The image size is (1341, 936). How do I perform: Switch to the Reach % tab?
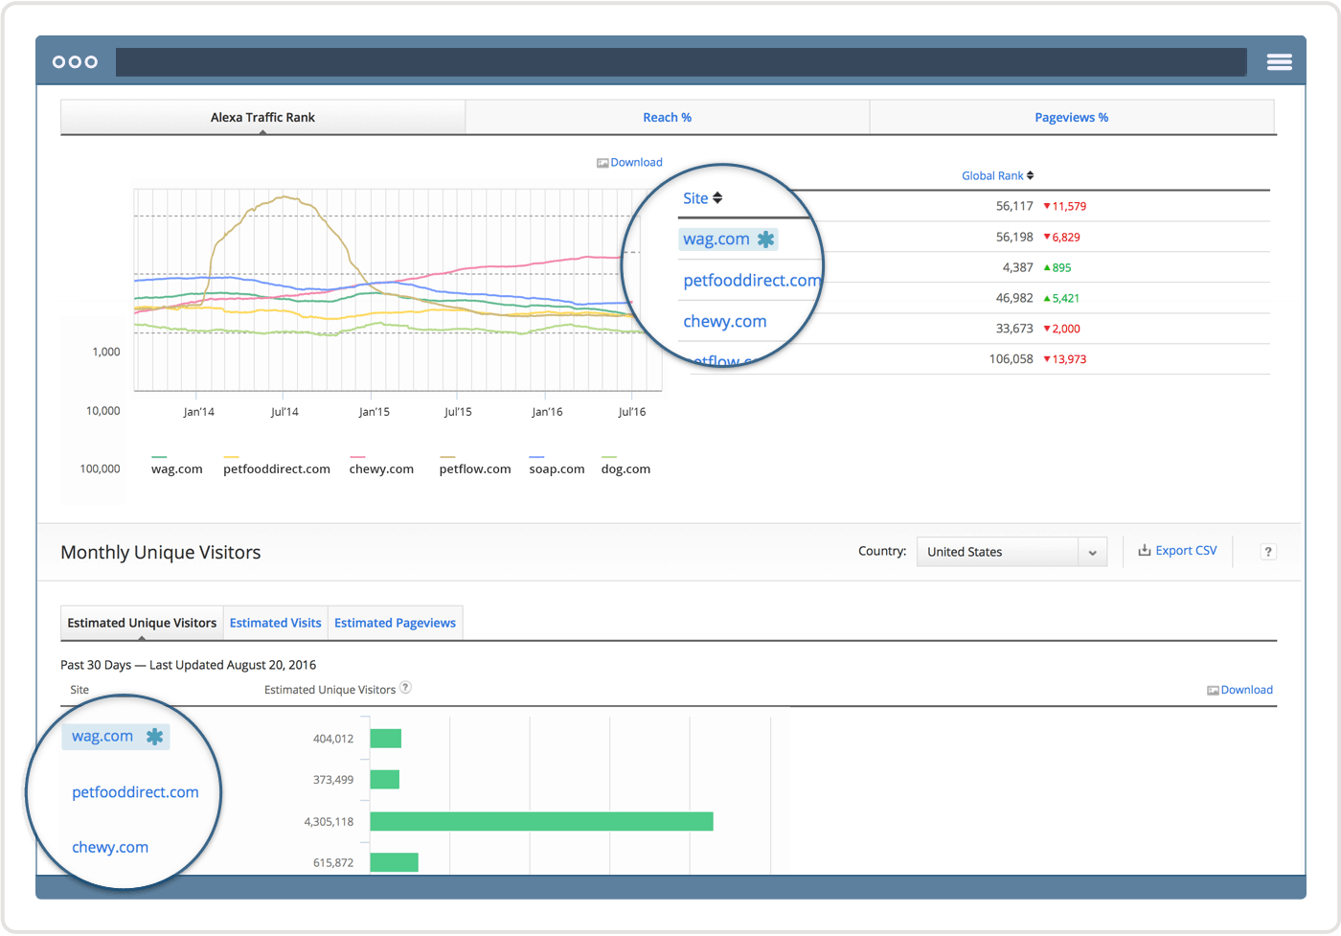(x=667, y=117)
